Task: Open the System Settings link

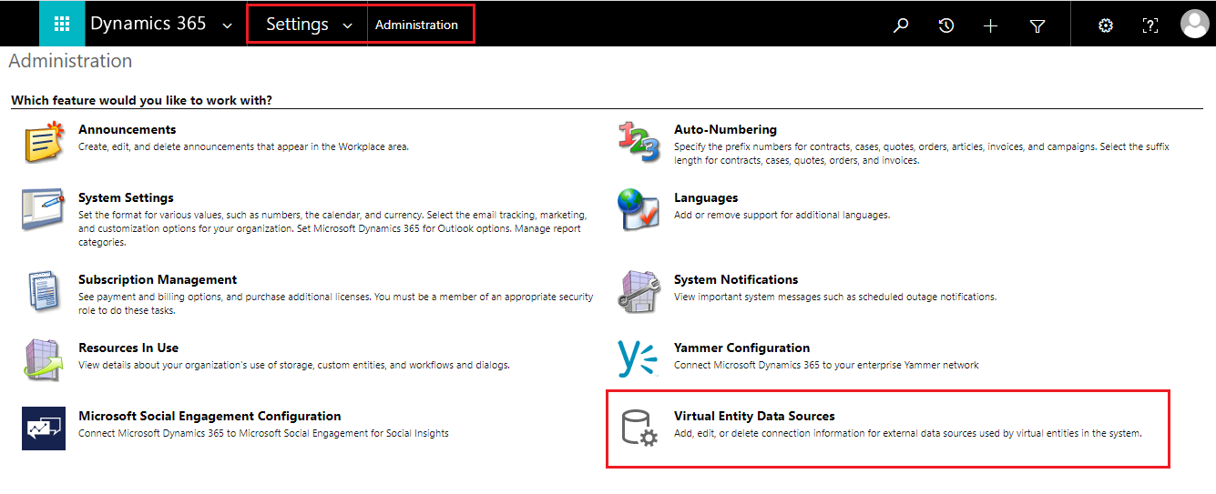Action: 126,197
